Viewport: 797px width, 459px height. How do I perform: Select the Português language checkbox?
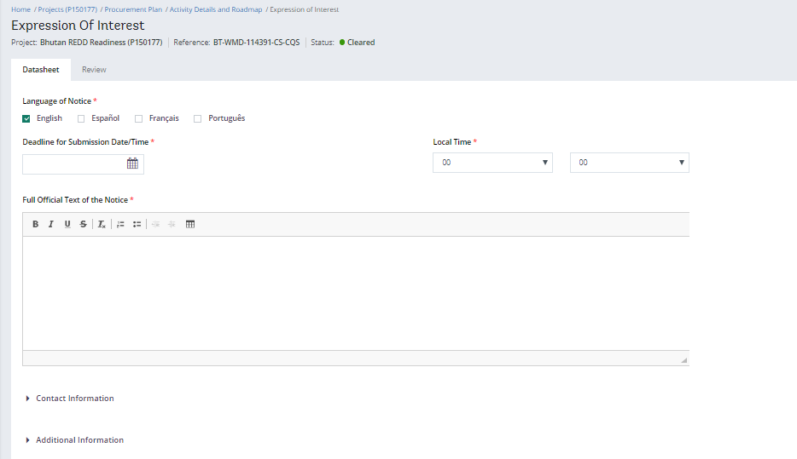tap(198, 118)
